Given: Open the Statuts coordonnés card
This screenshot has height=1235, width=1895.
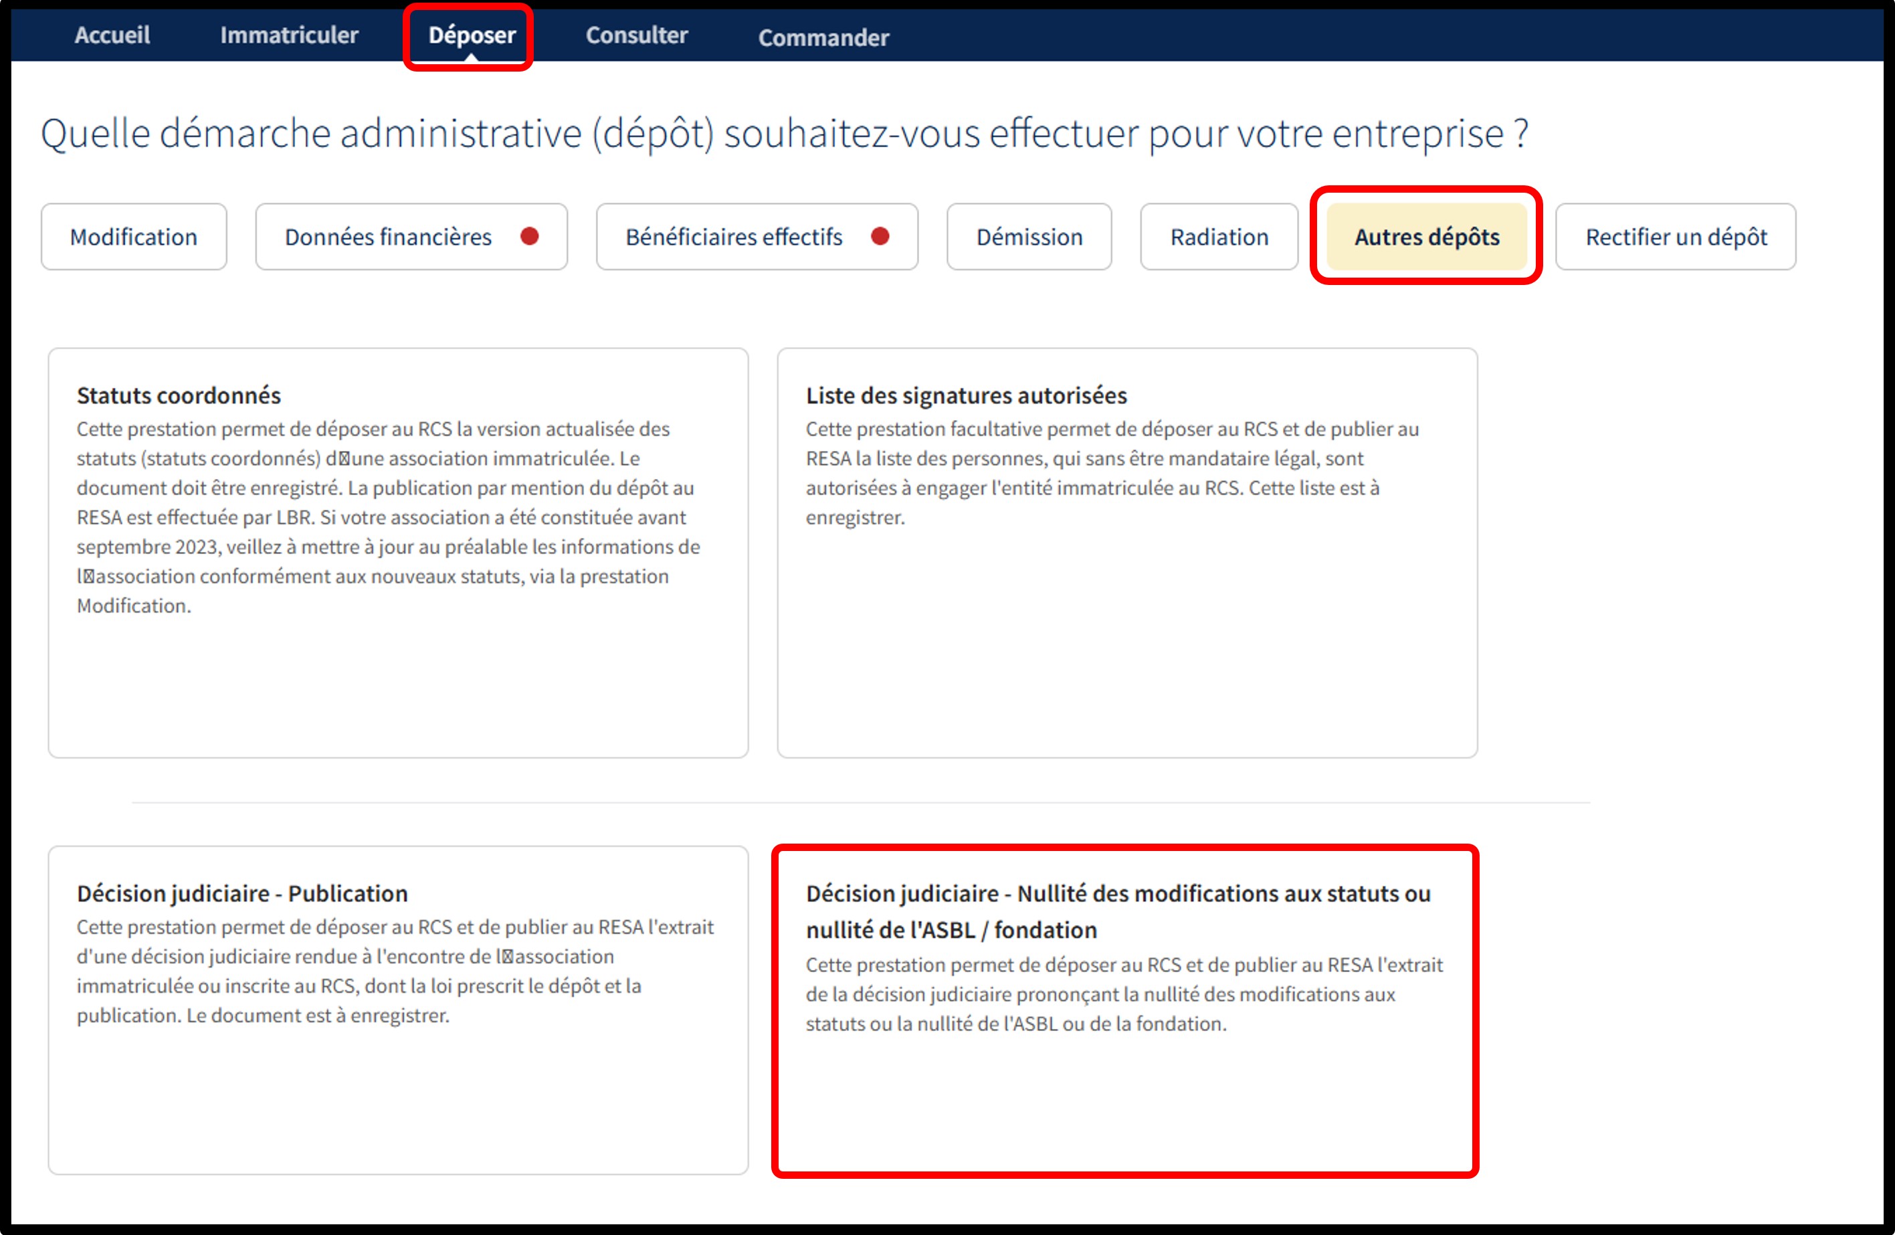Looking at the screenshot, I should (397, 552).
